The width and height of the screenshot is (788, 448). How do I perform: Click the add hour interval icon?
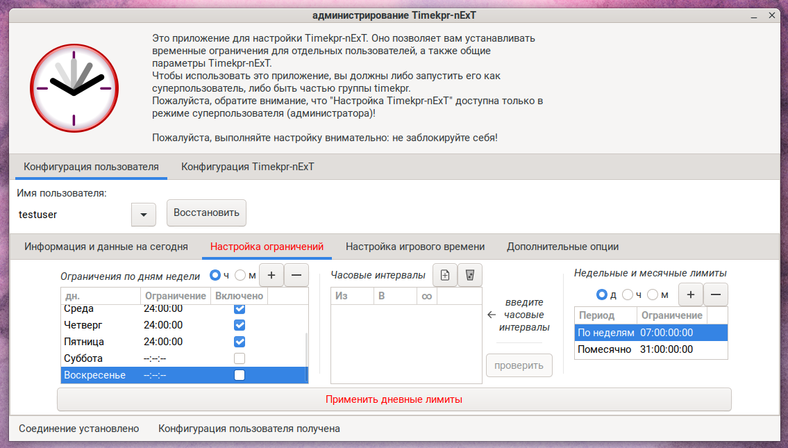(x=445, y=275)
